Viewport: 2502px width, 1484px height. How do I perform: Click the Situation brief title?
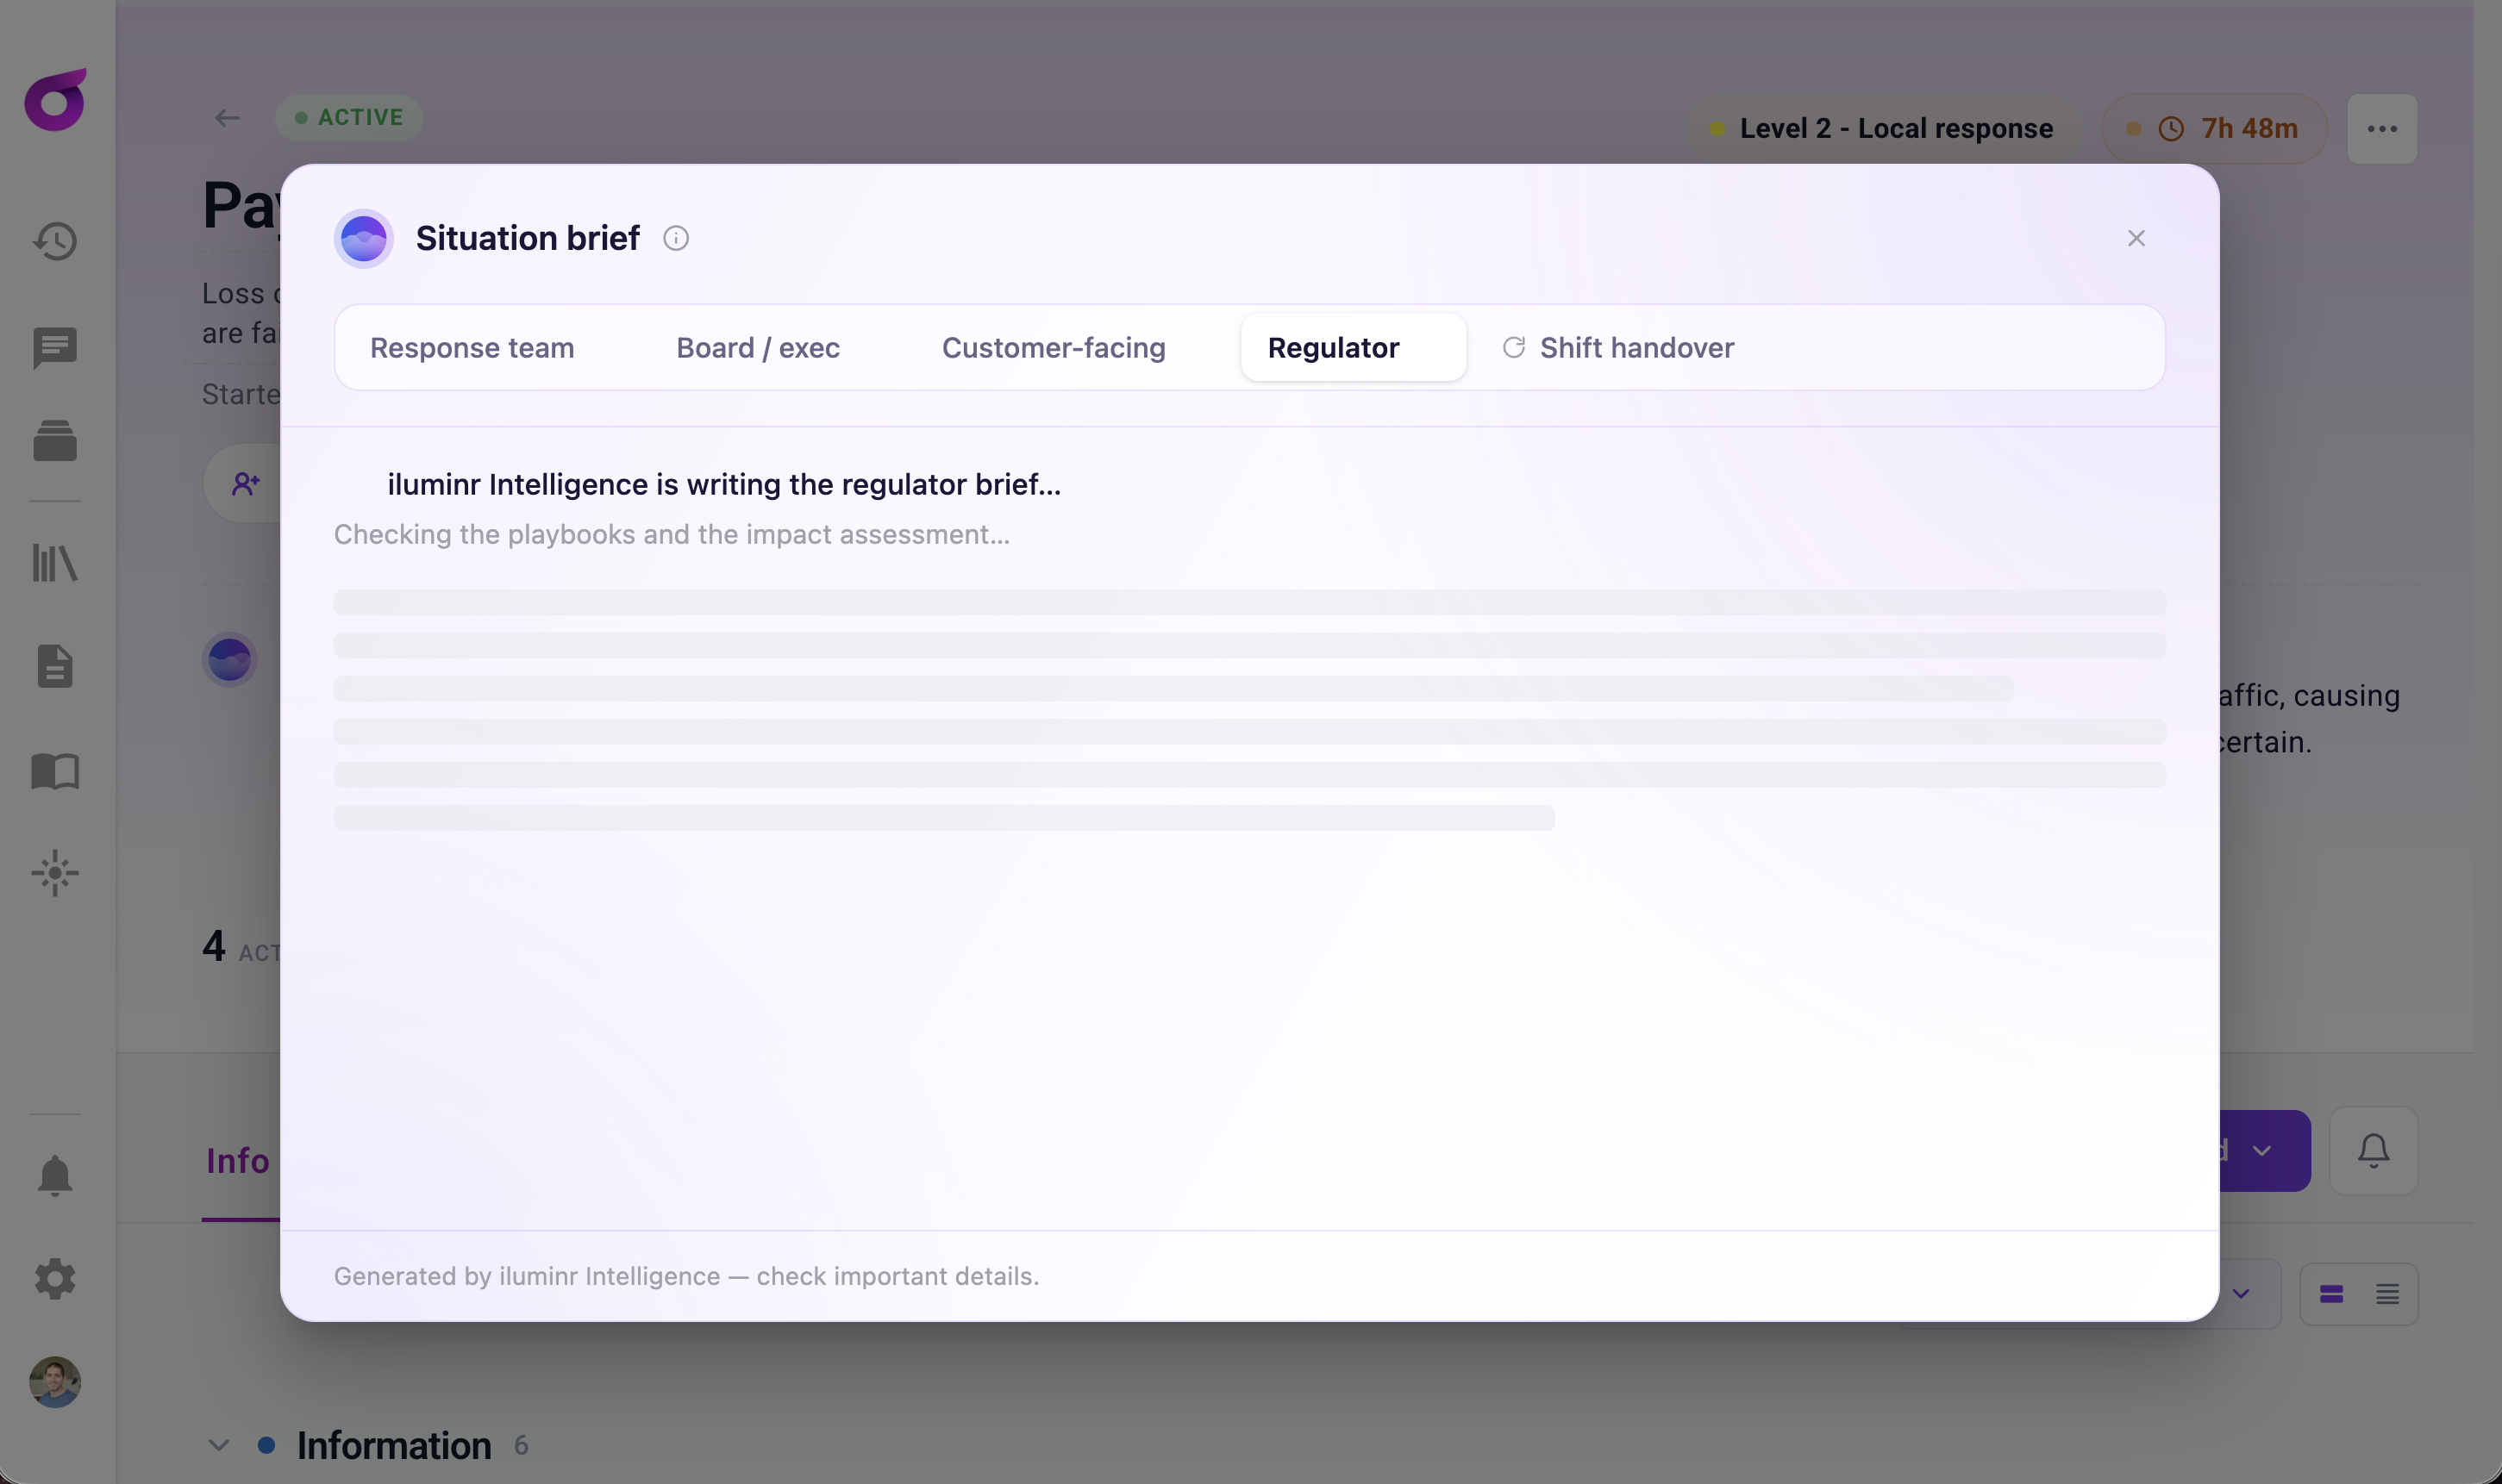pos(527,238)
